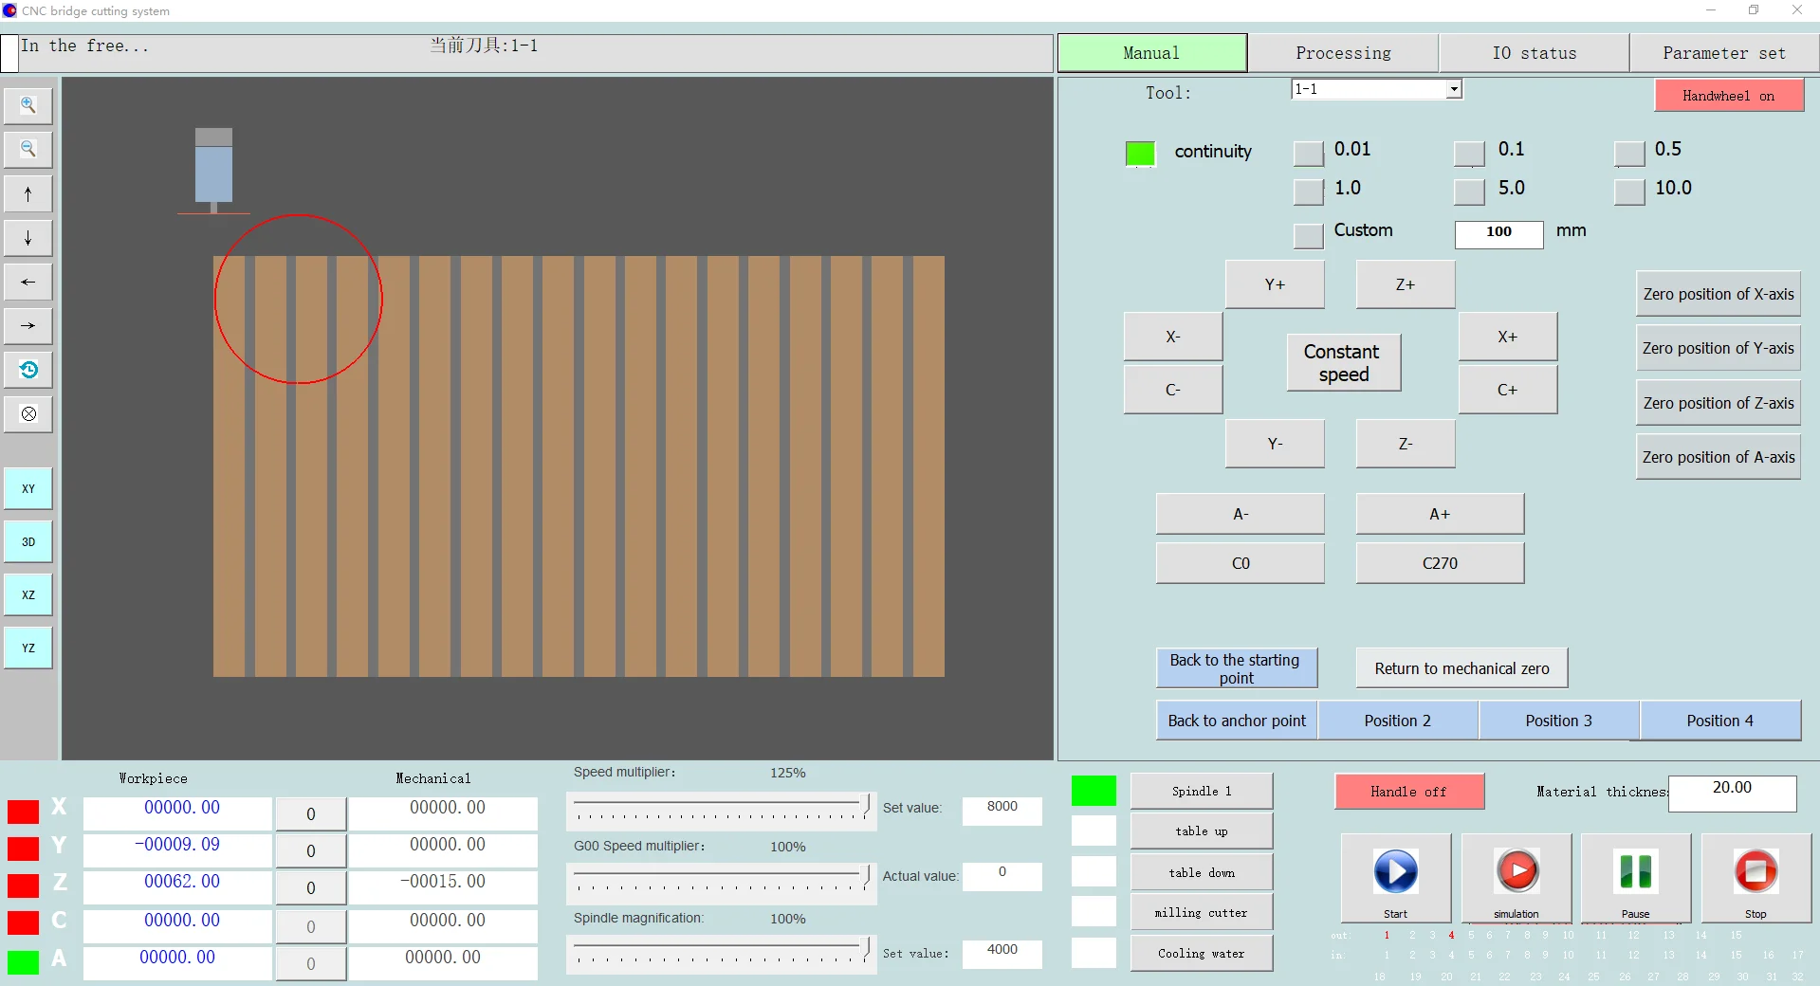Viewport: 1820px width, 986px height.
Task: Check the Custom step size box
Action: [1309, 234]
